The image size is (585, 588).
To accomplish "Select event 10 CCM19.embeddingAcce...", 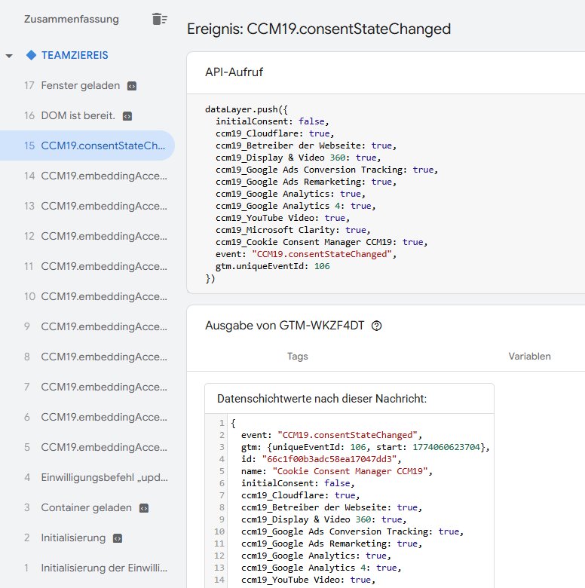I will pos(87,296).
